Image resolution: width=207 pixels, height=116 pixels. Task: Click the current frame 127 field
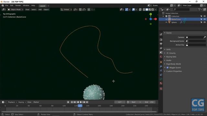(120, 102)
